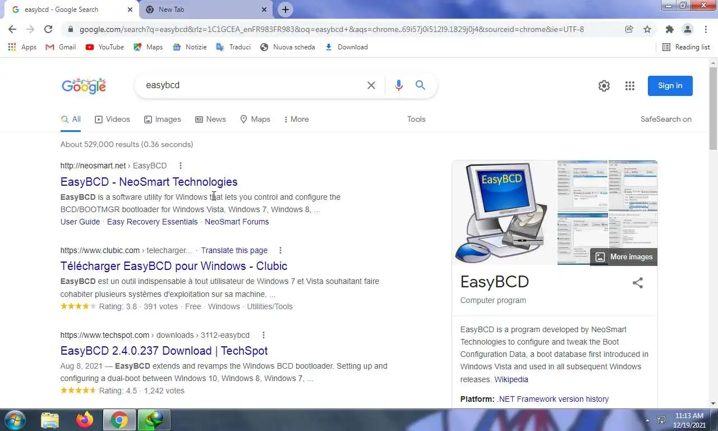Open the NeoSmart Forums sitelink
Viewport: 718px width, 431px height.
[237, 222]
